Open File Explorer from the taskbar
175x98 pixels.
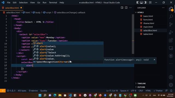pos(60,95)
